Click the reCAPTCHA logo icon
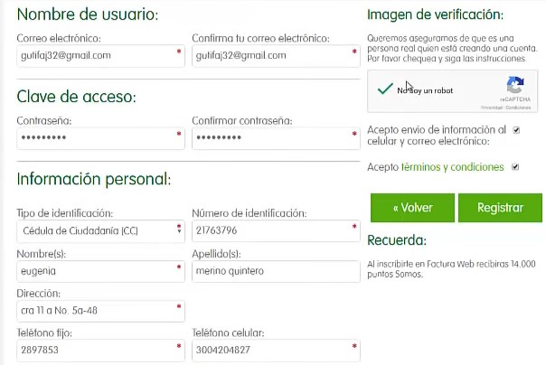 (x=515, y=85)
